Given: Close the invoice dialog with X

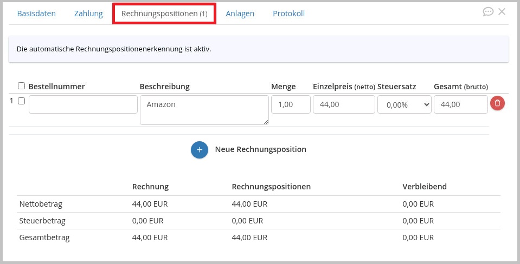Looking at the screenshot, I should click(502, 11).
